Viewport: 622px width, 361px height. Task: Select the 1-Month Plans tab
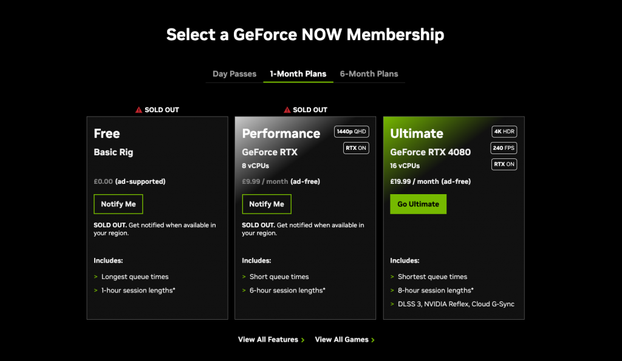tap(298, 73)
